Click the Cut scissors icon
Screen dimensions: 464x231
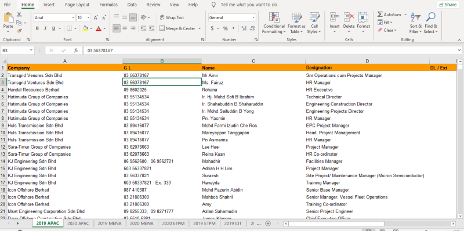(x=19, y=14)
